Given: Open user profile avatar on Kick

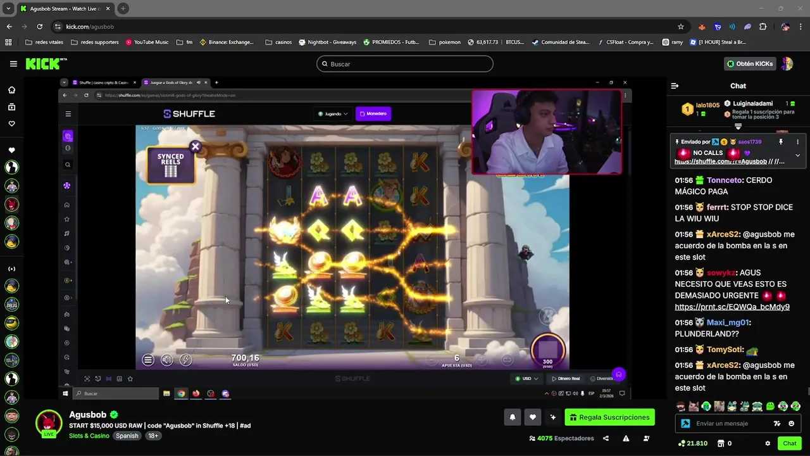Looking at the screenshot, I should (x=787, y=64).
